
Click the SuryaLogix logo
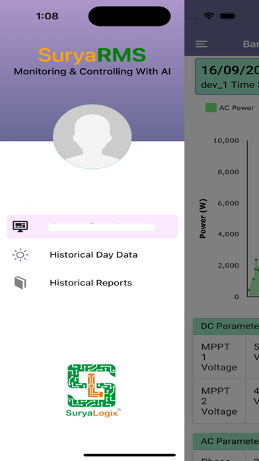93,390
